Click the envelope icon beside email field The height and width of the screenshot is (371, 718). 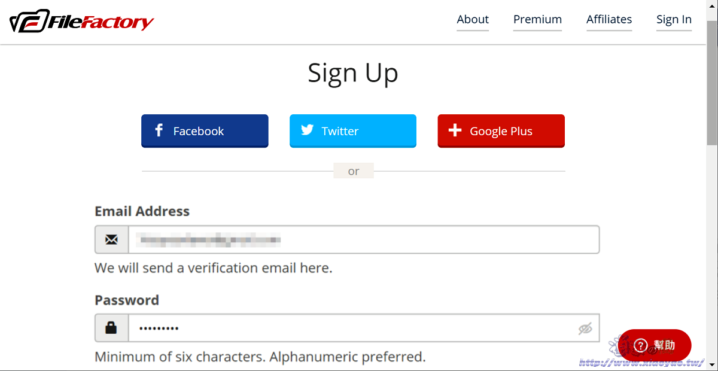pos(111,240)
